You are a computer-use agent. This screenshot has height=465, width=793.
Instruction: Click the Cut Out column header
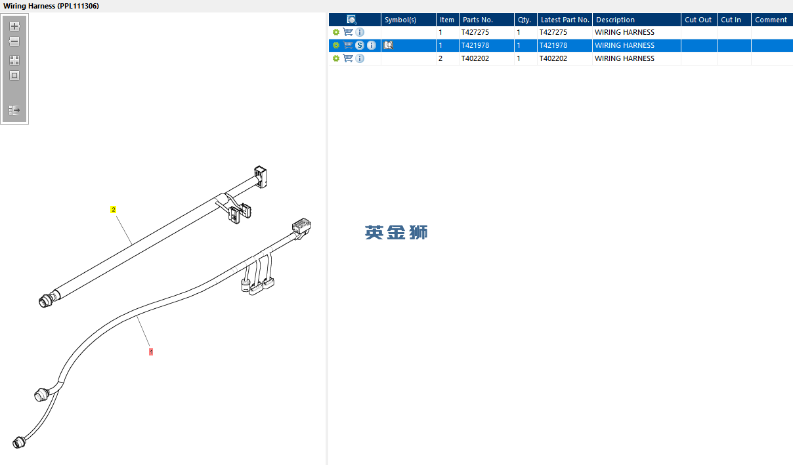698,20
